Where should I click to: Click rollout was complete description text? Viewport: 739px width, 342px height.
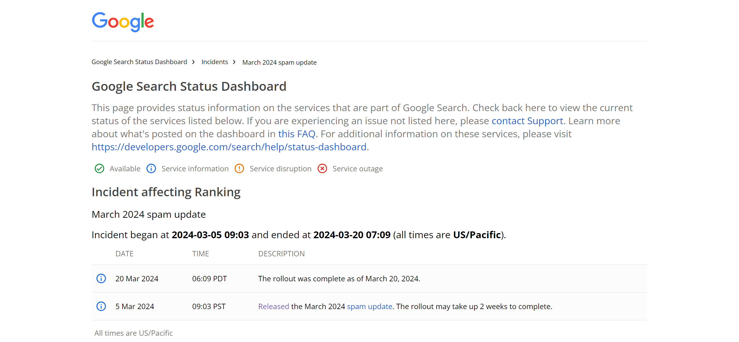(x=339, y=278)
